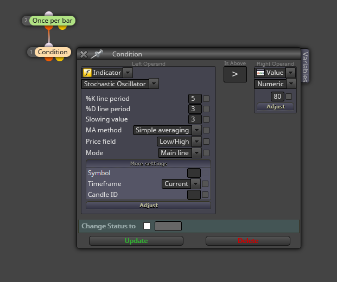Click the red Delete button

coord(248,241)
